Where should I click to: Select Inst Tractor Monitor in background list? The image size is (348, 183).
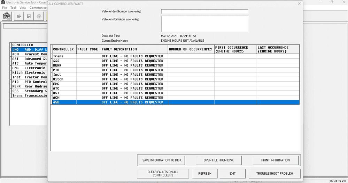[29, 77]
